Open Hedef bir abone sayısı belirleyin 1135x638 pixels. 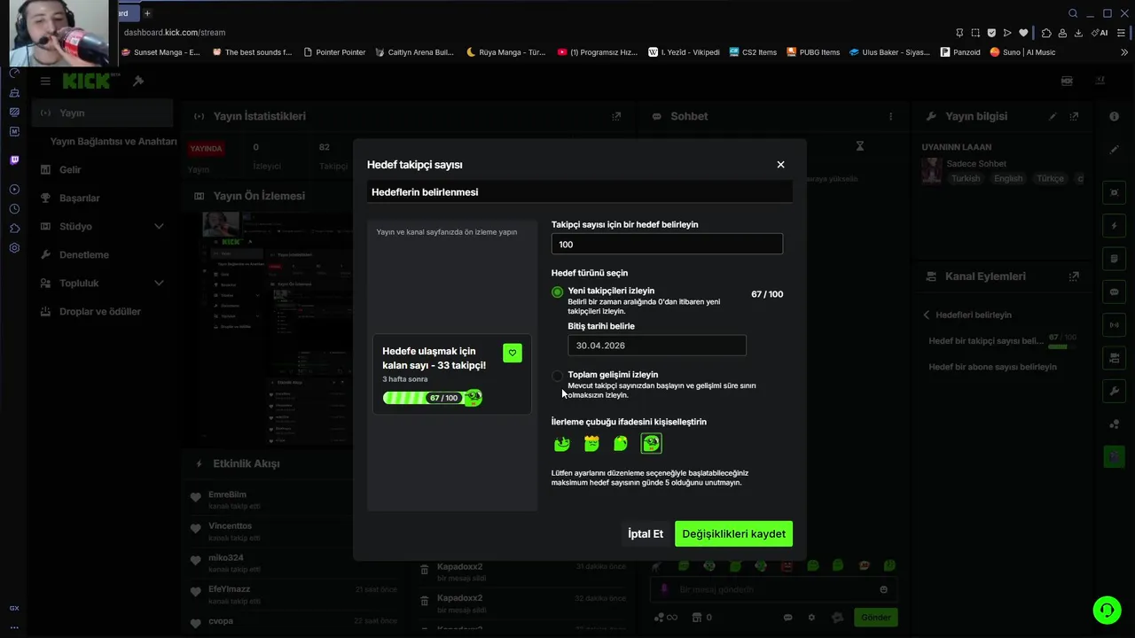tap(993, 367)
